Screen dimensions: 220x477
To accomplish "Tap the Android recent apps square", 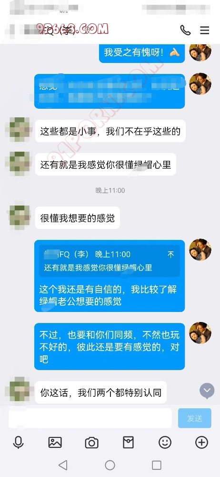I will [157, 465].
